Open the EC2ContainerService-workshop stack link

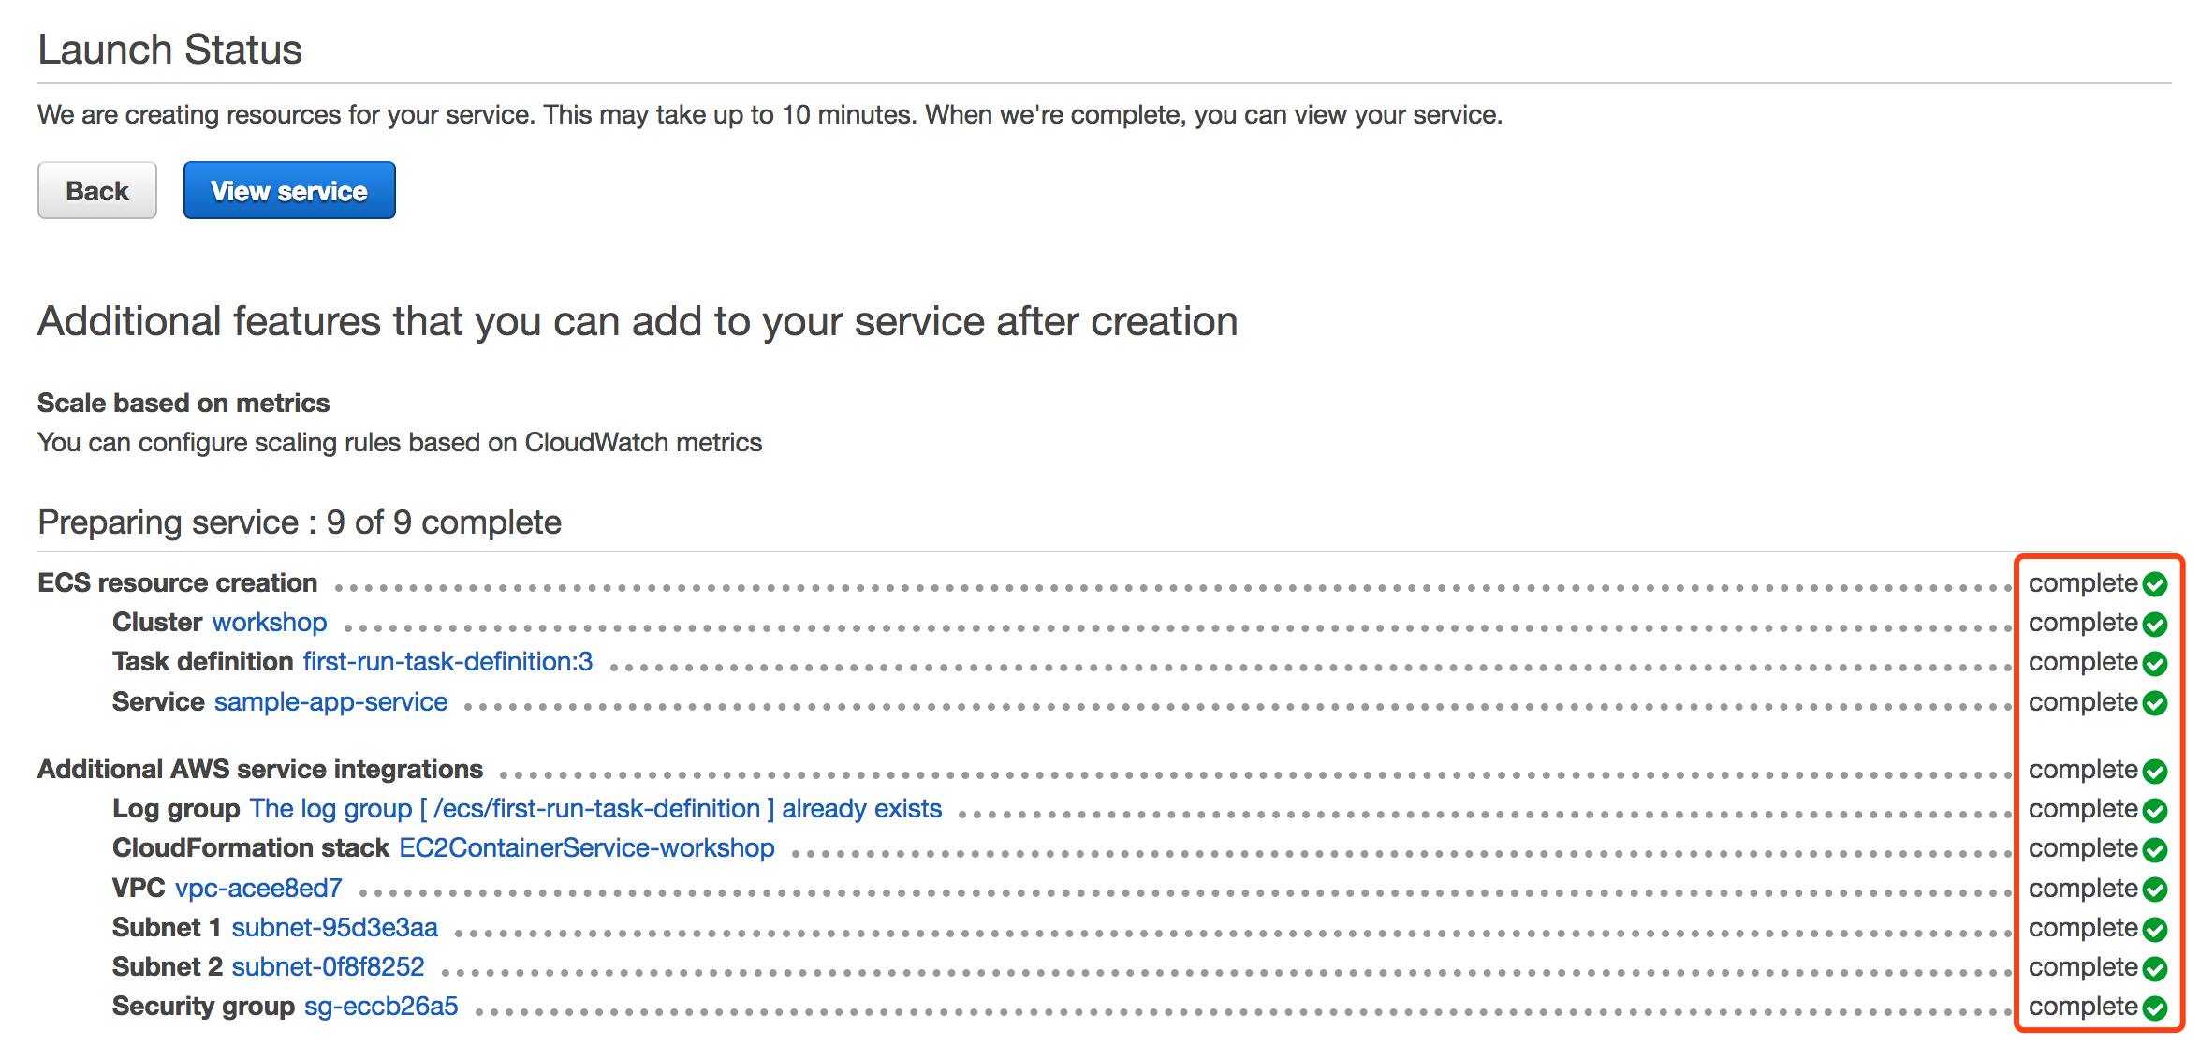[x=587, y=848]
